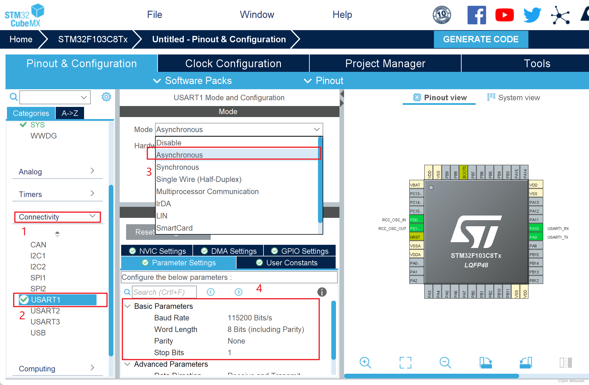Open the Help menu

coord(342,14)
